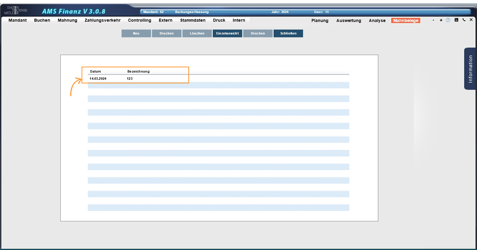Switch to the Auswertung tab

[349, 21]
